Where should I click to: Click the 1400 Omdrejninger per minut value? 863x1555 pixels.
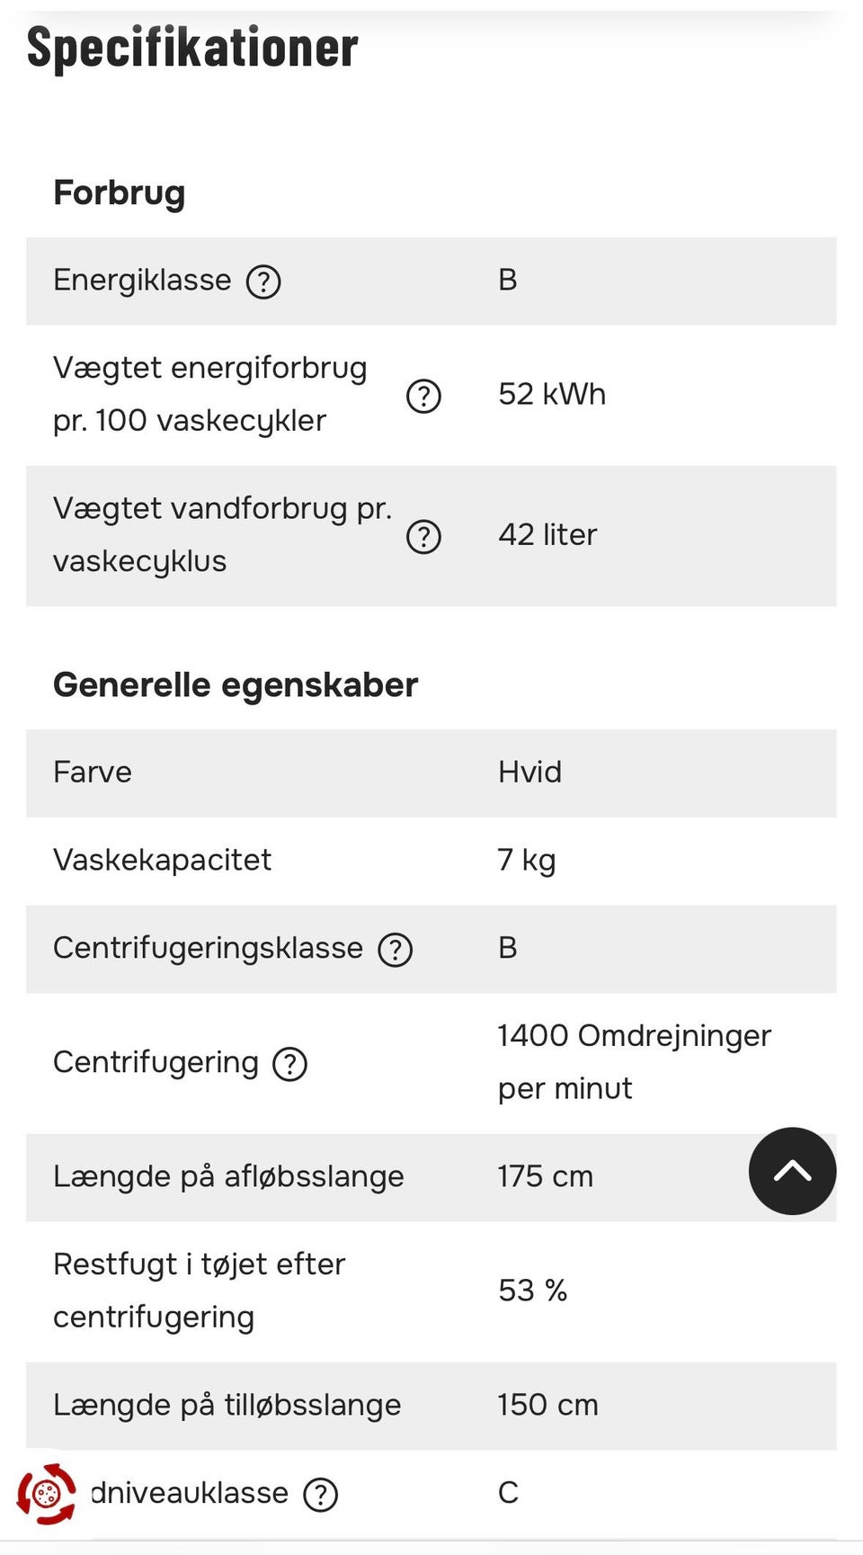click(634, 1061)
